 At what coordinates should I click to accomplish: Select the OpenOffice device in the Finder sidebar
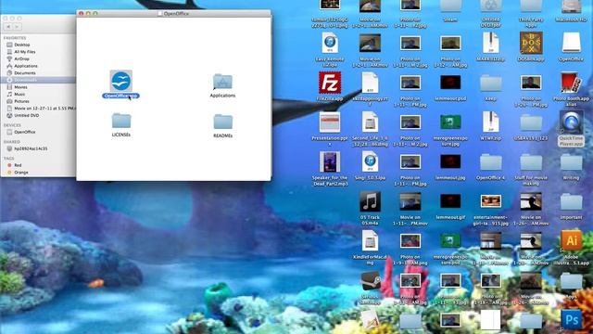coord(25,132)
